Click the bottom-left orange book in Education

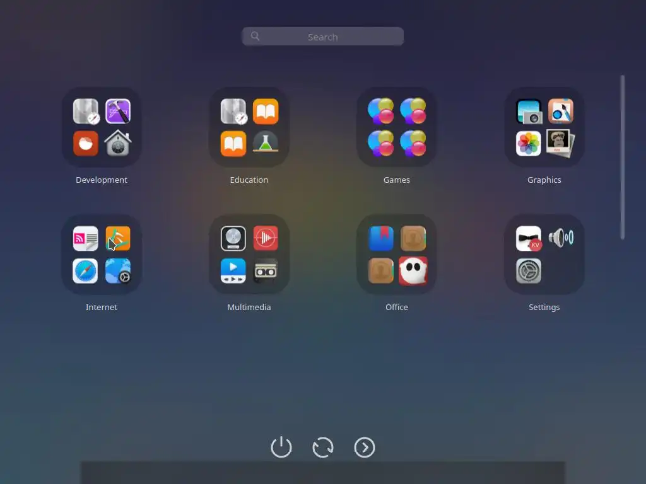233,144
